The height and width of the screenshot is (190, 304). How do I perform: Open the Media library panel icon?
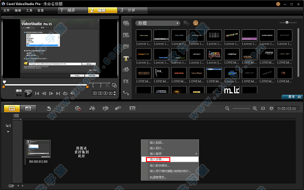tap(126, 23)
